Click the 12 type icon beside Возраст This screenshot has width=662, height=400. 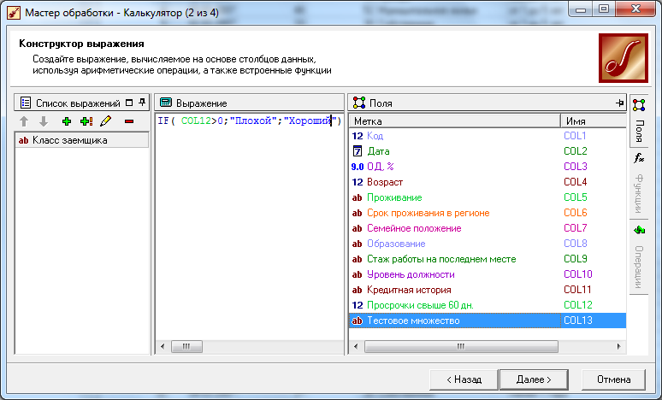tap(358, 182)
